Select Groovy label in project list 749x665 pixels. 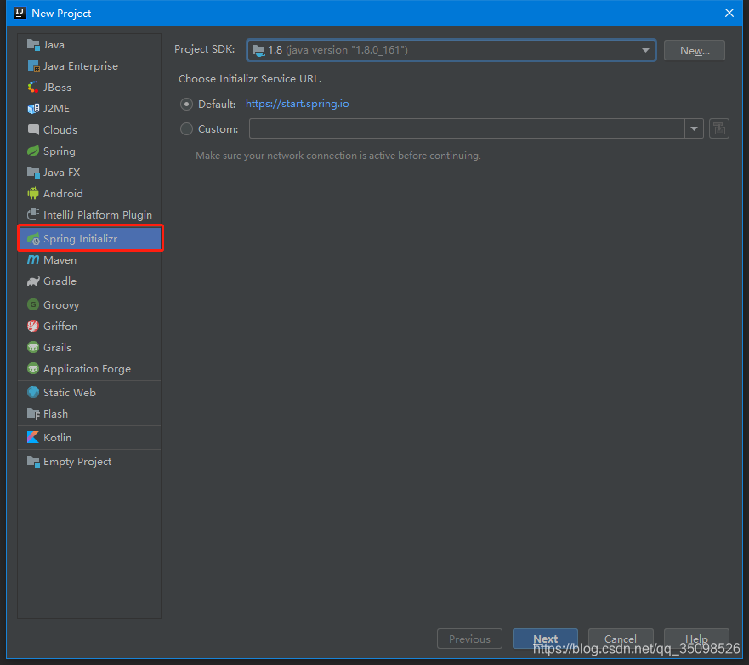pos(61,305)
